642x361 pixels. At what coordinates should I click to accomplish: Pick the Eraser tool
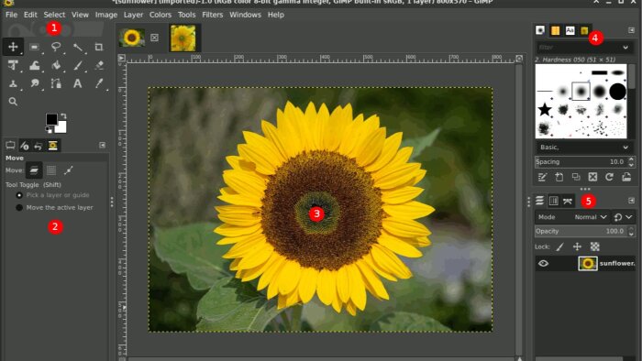(x=99, y=65)
